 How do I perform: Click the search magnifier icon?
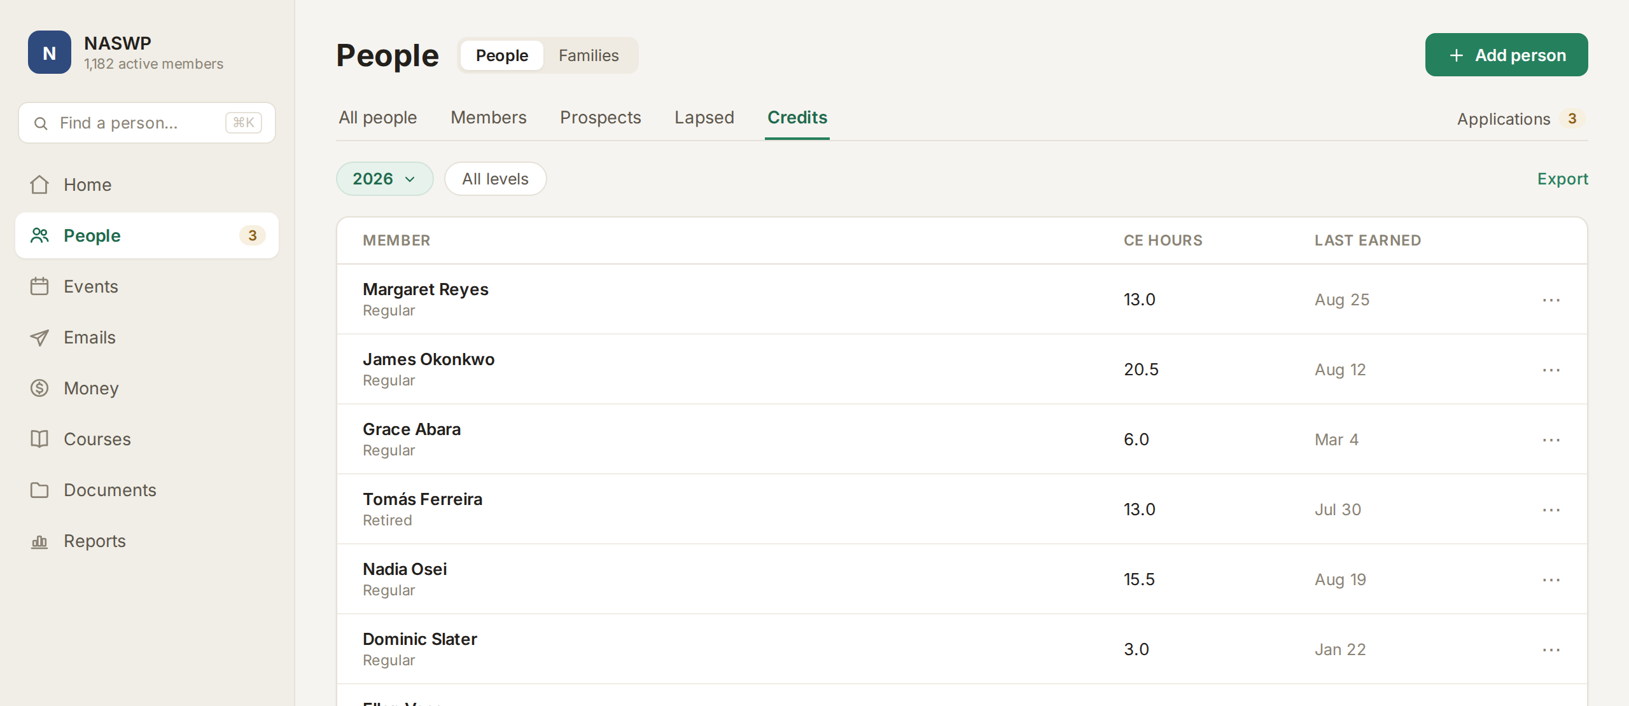tap(41, 123)
